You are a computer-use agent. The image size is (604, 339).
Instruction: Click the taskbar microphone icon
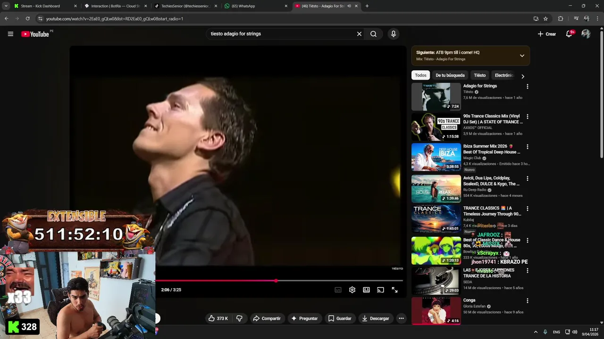[x=545, y=332]
